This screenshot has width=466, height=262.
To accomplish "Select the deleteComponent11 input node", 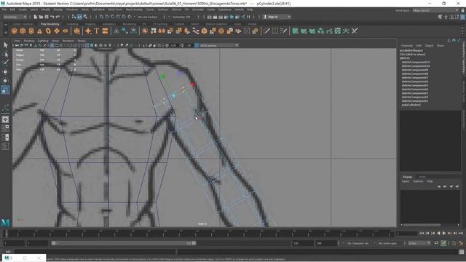I will (x=416, y=62).
